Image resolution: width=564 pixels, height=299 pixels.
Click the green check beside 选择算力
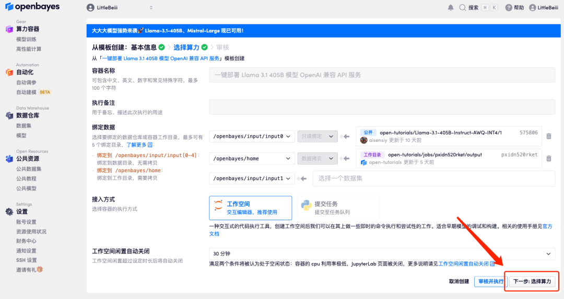204,47
